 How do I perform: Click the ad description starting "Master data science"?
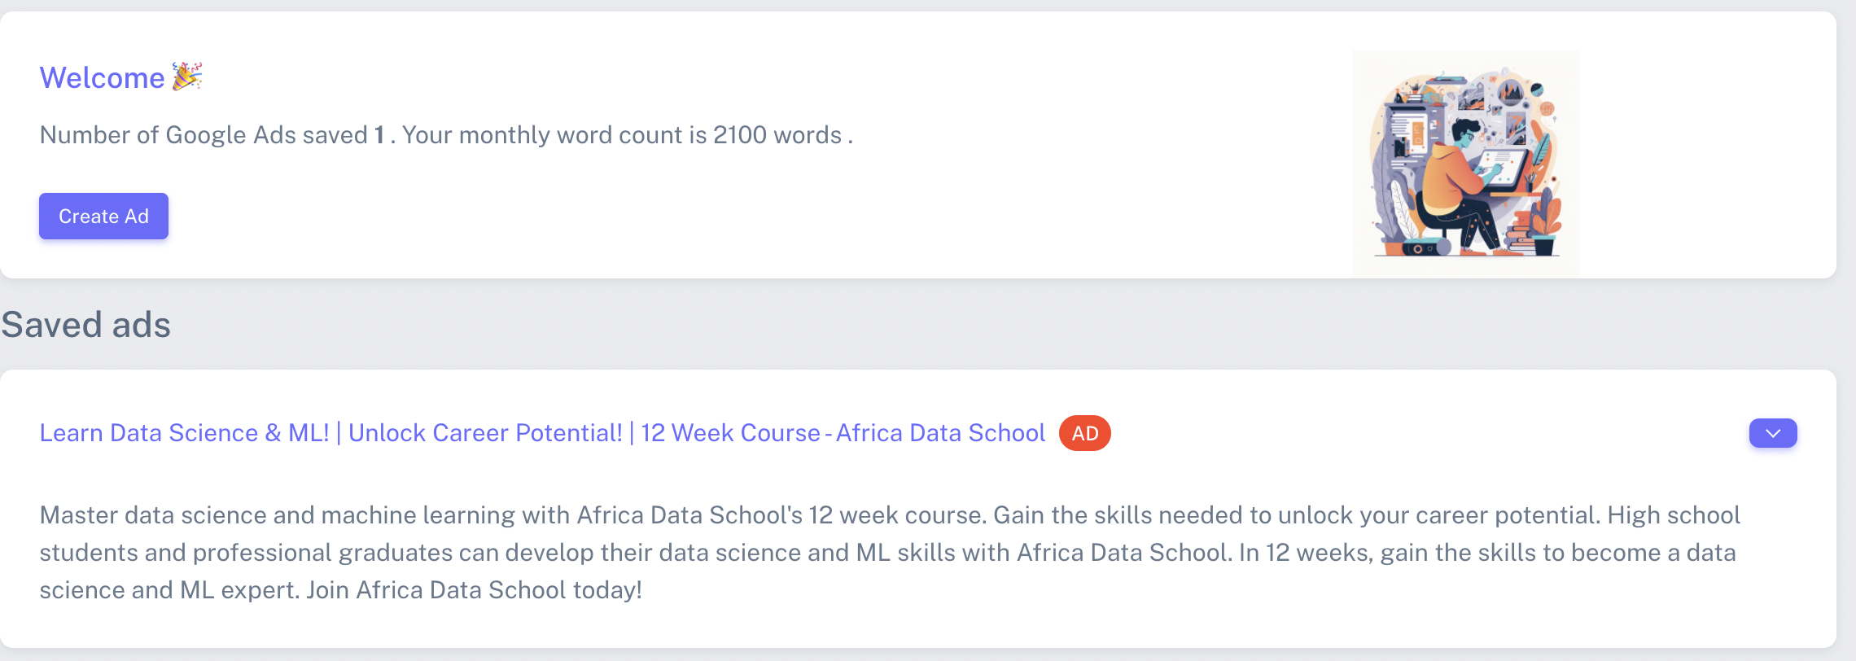(890, 553)
